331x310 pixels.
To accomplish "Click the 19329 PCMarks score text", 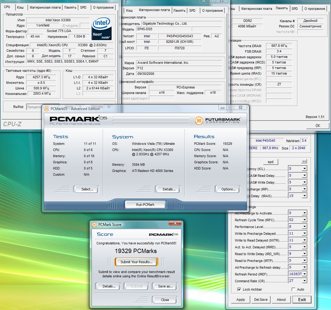I will coord(136,251).
